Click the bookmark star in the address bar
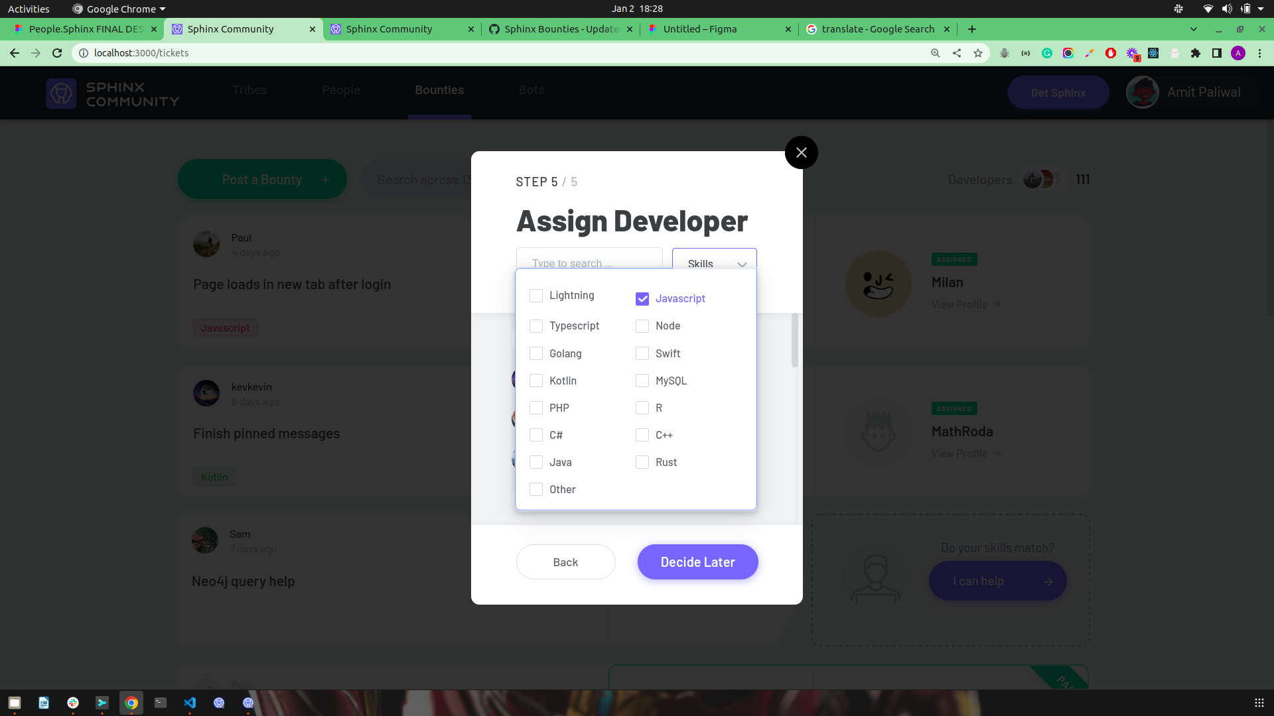Viewport: 1274px width, 716px height. tap(977, 53)
